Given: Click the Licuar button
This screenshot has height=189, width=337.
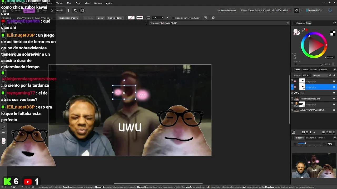Looking at the screenshot, I should [101, 18].
